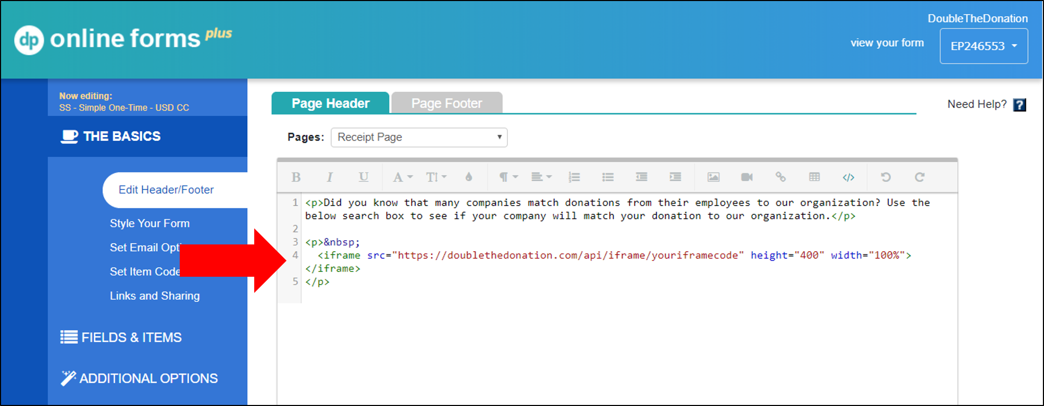Apply italic formatting in the editor toolbar
The image size is (1044, 406).
point(330,177)
